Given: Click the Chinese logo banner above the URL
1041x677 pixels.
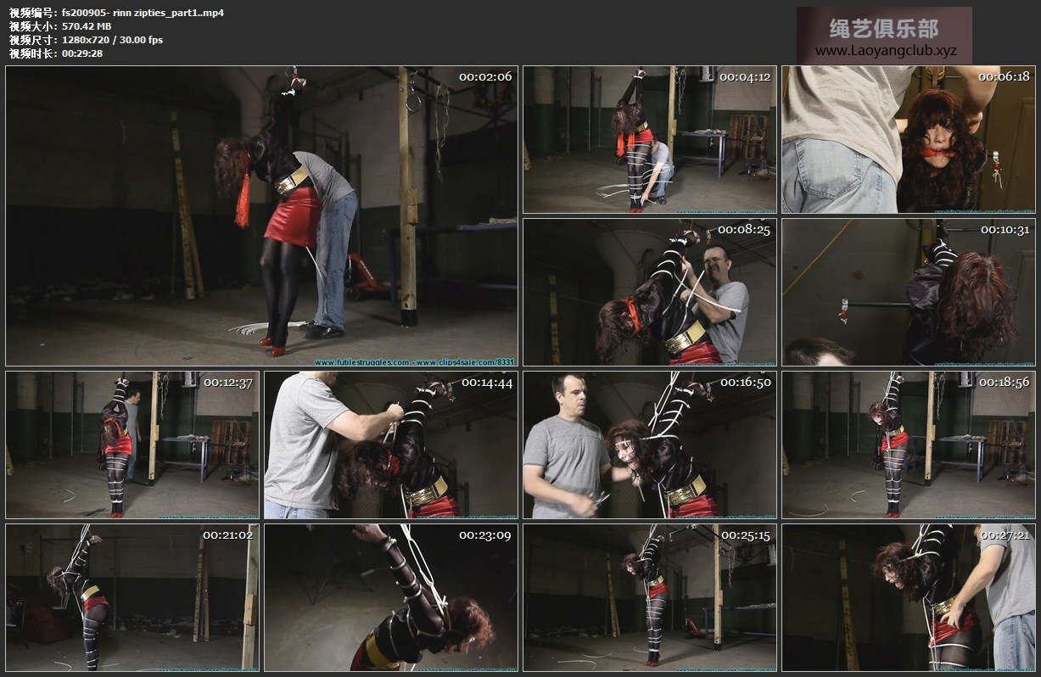Looking at the screenshot, I should pyautogui.click(x=883, y=28).
